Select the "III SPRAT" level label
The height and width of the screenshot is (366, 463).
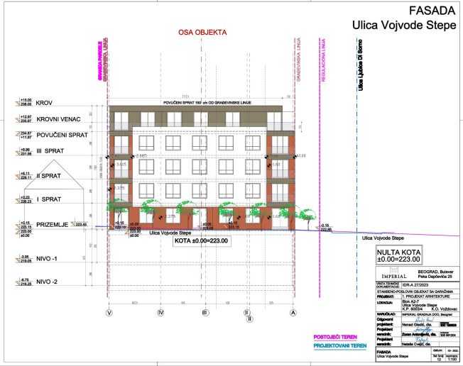coord(50,151)
